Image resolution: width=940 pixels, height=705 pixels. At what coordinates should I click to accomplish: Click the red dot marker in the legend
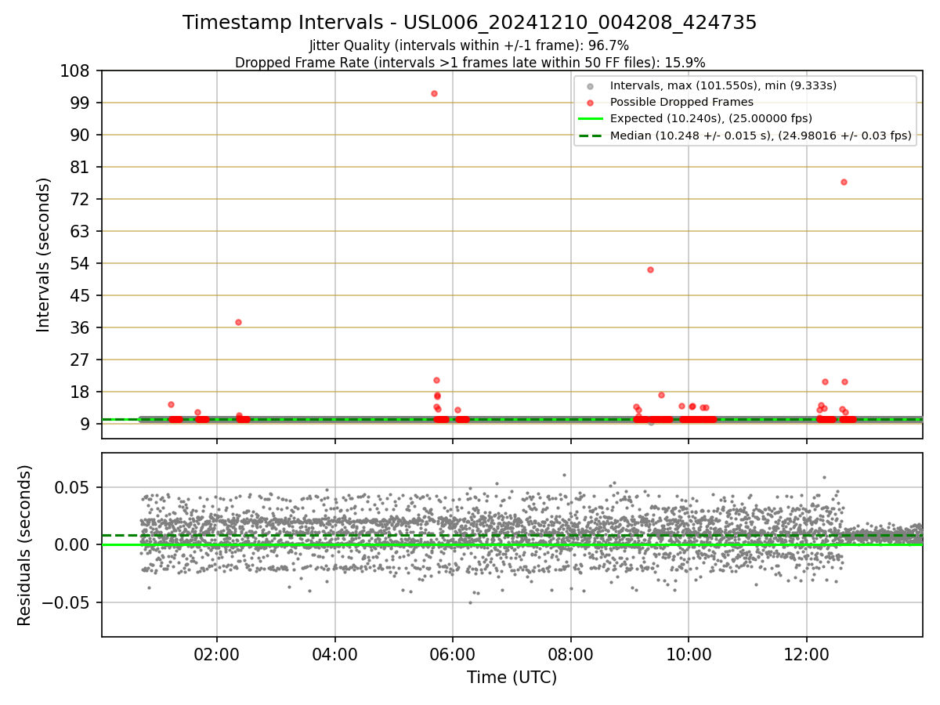click(x=591, y=103)
